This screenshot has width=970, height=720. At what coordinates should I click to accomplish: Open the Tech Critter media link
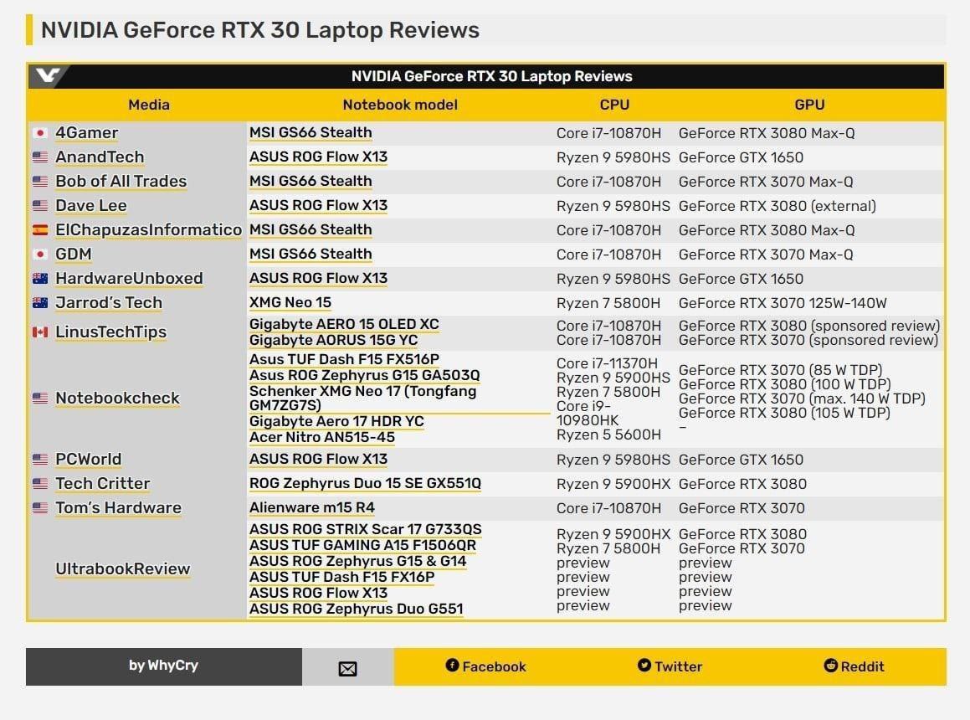coord(103,484)
